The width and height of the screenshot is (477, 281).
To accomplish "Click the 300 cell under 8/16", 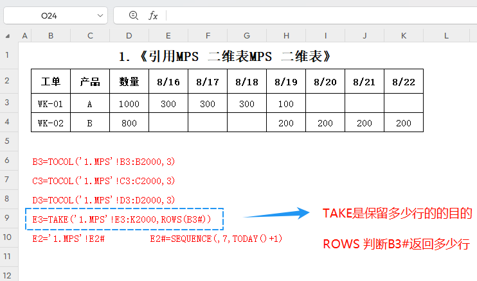I will coord(168,103).
